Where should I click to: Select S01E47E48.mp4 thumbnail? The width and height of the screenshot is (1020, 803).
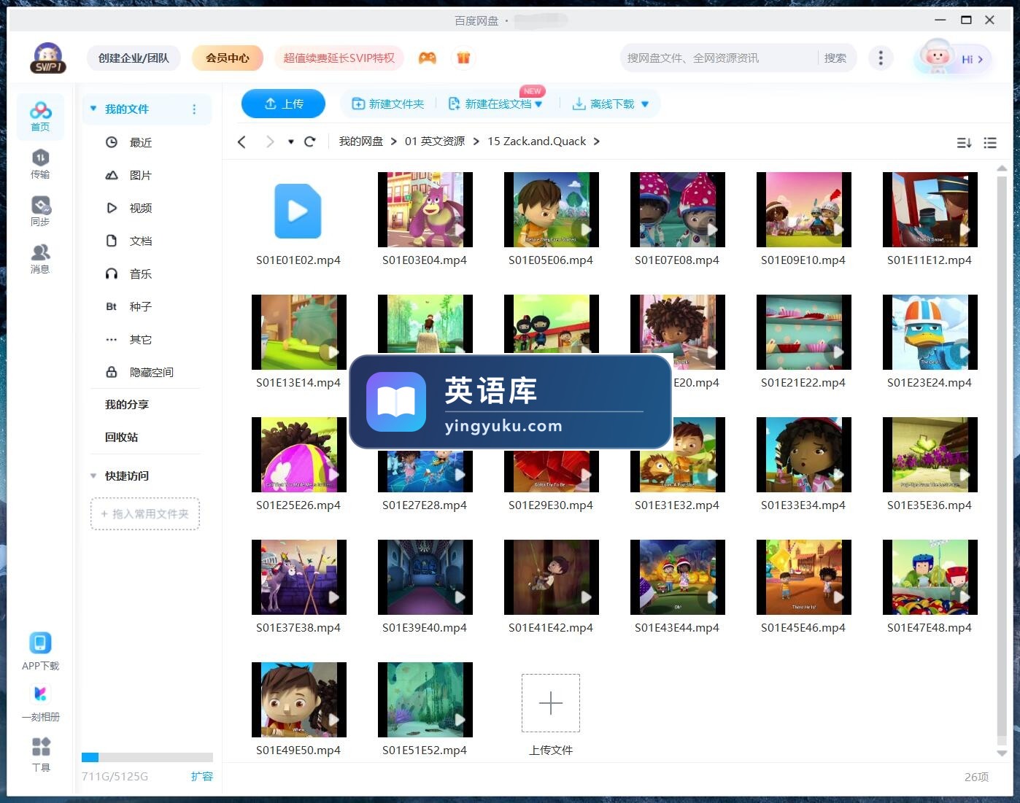click(x=930, y=578)
